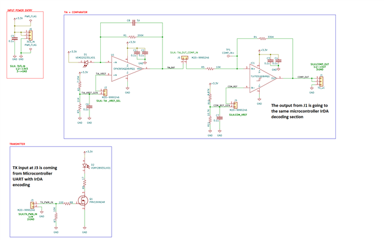Select the VSMY2893SLX01 part label
The width and height of the screenshot is (384, 240).
(101, 168)
